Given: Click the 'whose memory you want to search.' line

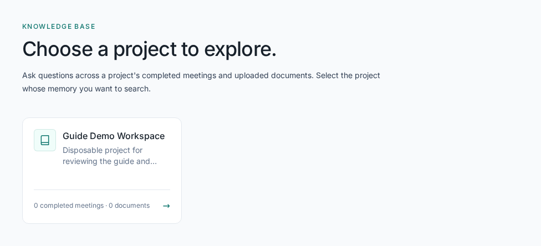Looking at the screenshot, I should coord(86,89).
